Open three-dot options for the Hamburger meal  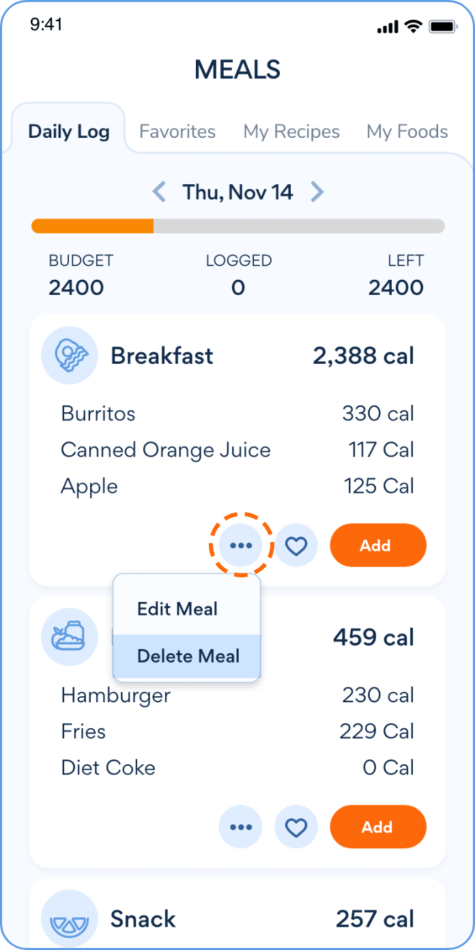(241, 827)
